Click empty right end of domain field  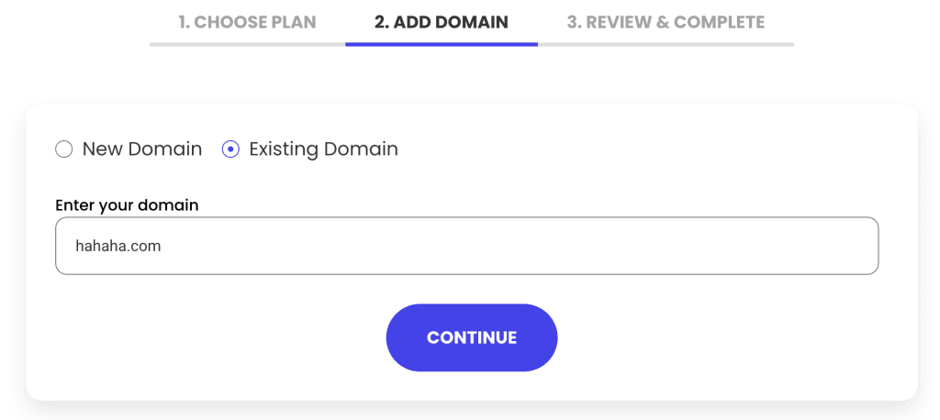click(826, 246)
